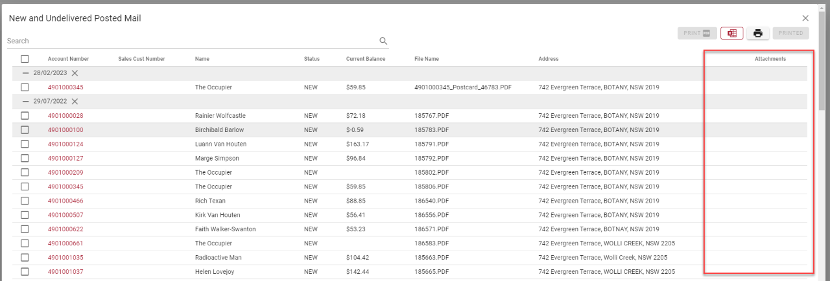Click the Excel export icon button
The image size is (830, 281).
pos(732,33)
